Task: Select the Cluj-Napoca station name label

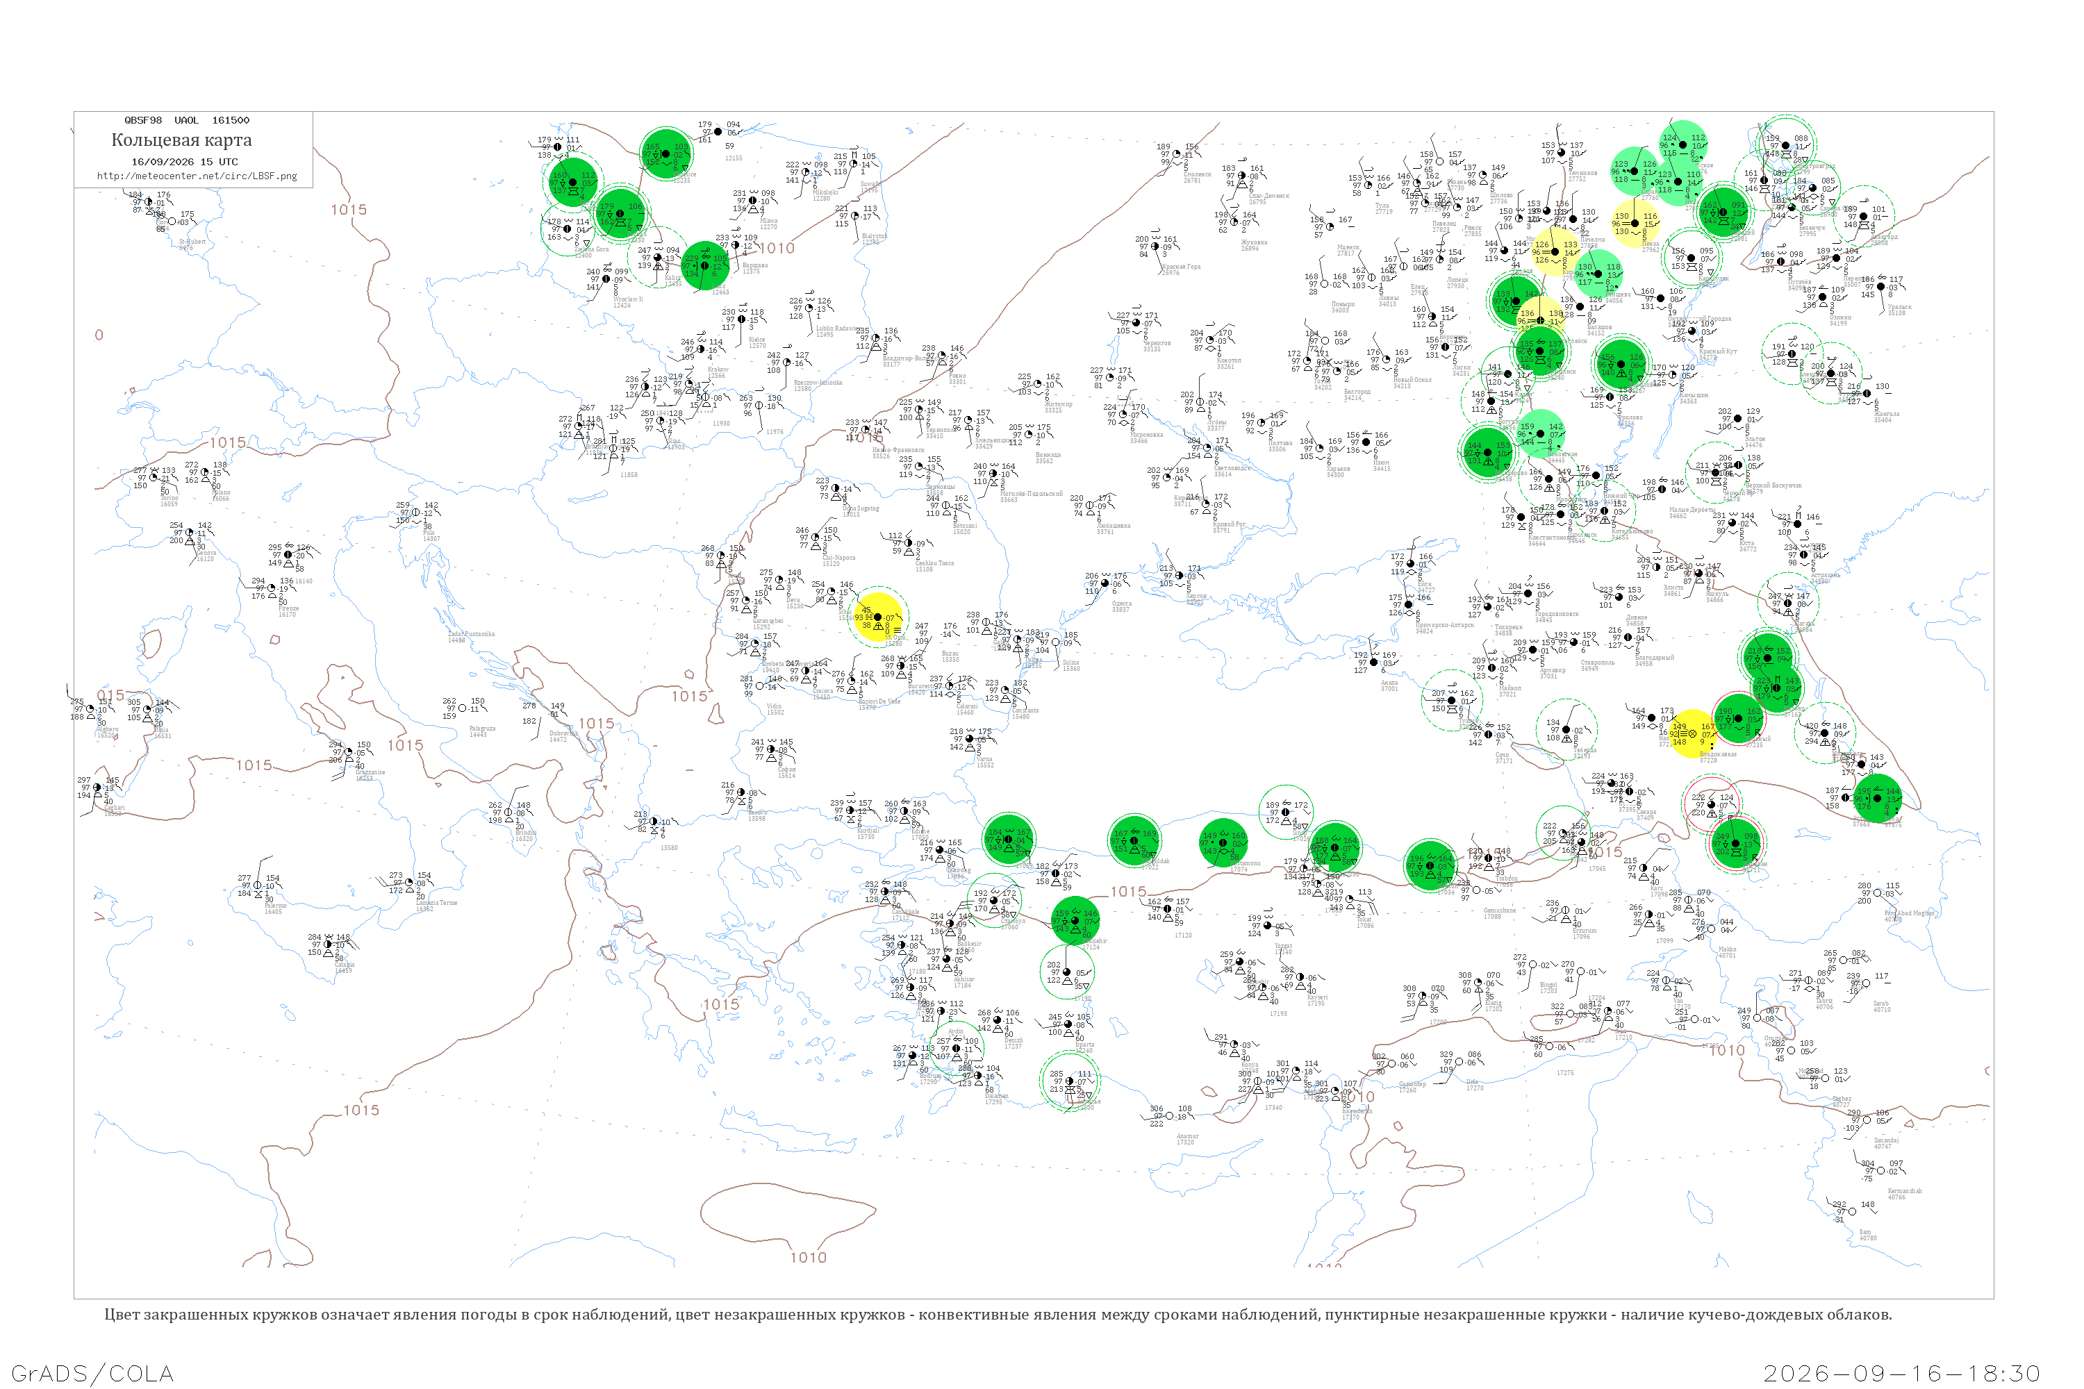Action: pos(838,560)
